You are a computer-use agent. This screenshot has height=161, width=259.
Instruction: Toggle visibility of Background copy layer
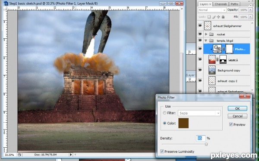point(200,70)
